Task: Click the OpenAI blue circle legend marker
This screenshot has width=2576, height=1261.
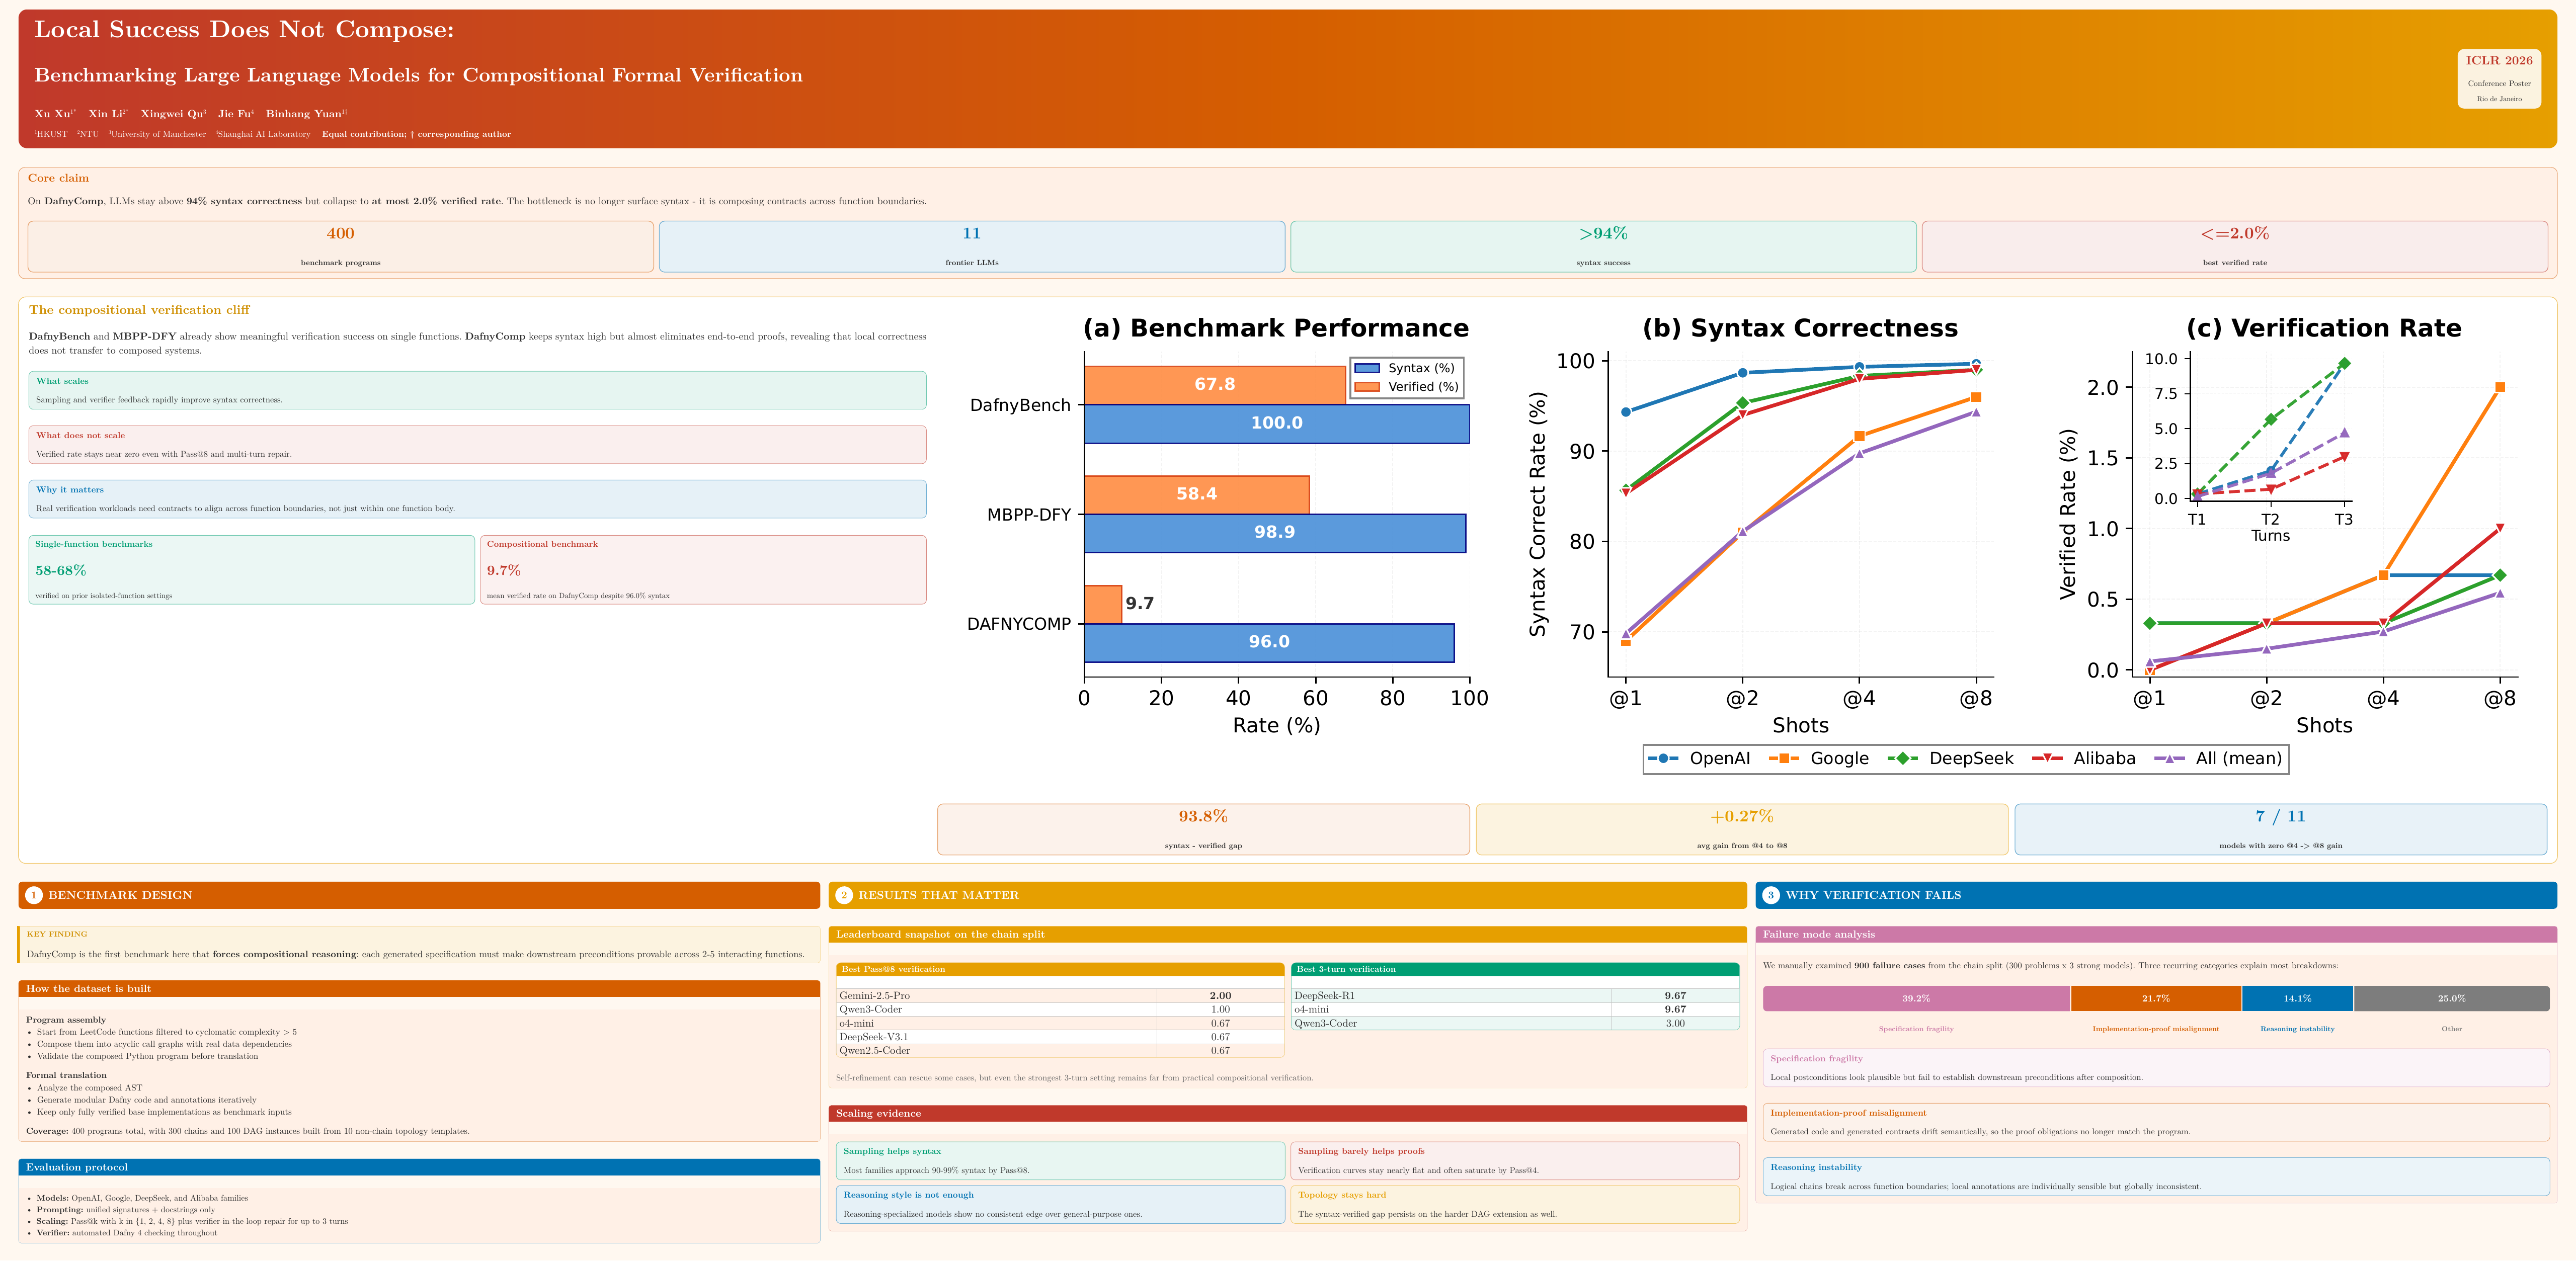Action: (1663, 759)
